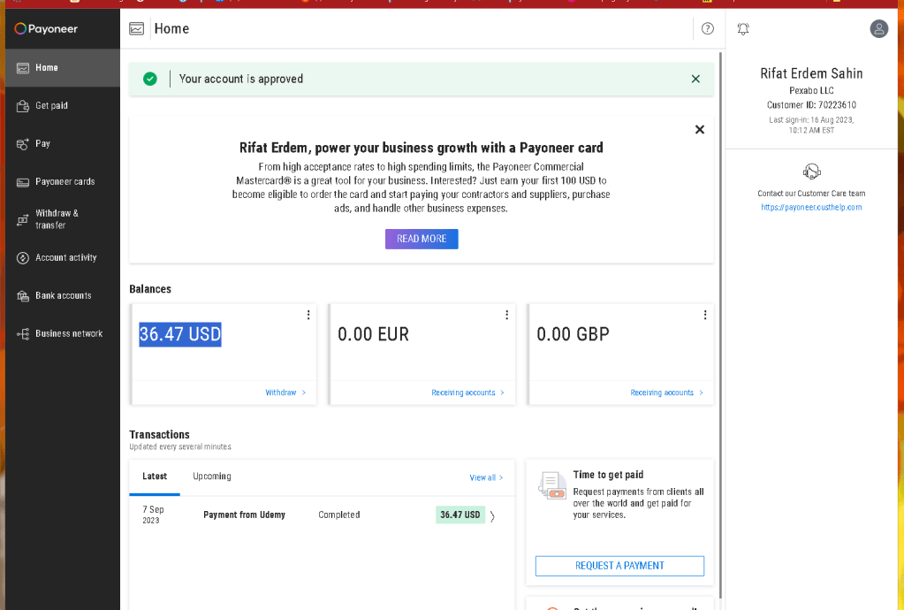Open the help question mark icon
Viewport: 904px width, 610px height.
click(708, 29)
